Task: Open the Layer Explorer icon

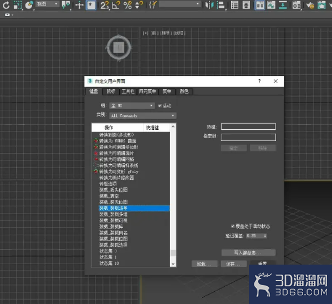Action: tap(246, 5)
